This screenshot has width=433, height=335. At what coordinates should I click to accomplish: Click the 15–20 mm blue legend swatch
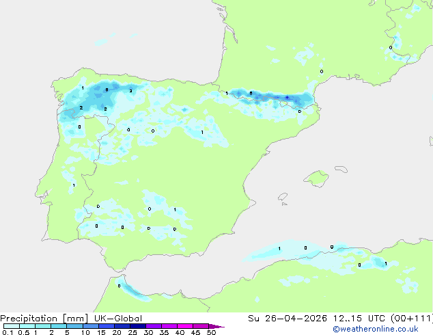[106, 326]
